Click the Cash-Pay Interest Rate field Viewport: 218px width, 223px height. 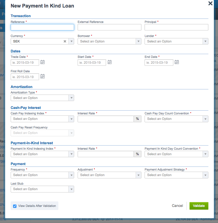click(106, 119)
